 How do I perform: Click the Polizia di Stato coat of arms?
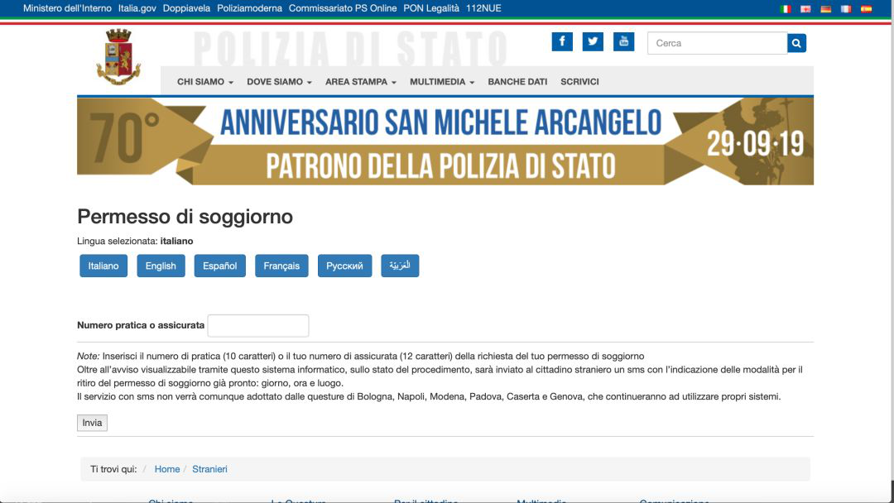pos(118,57)
